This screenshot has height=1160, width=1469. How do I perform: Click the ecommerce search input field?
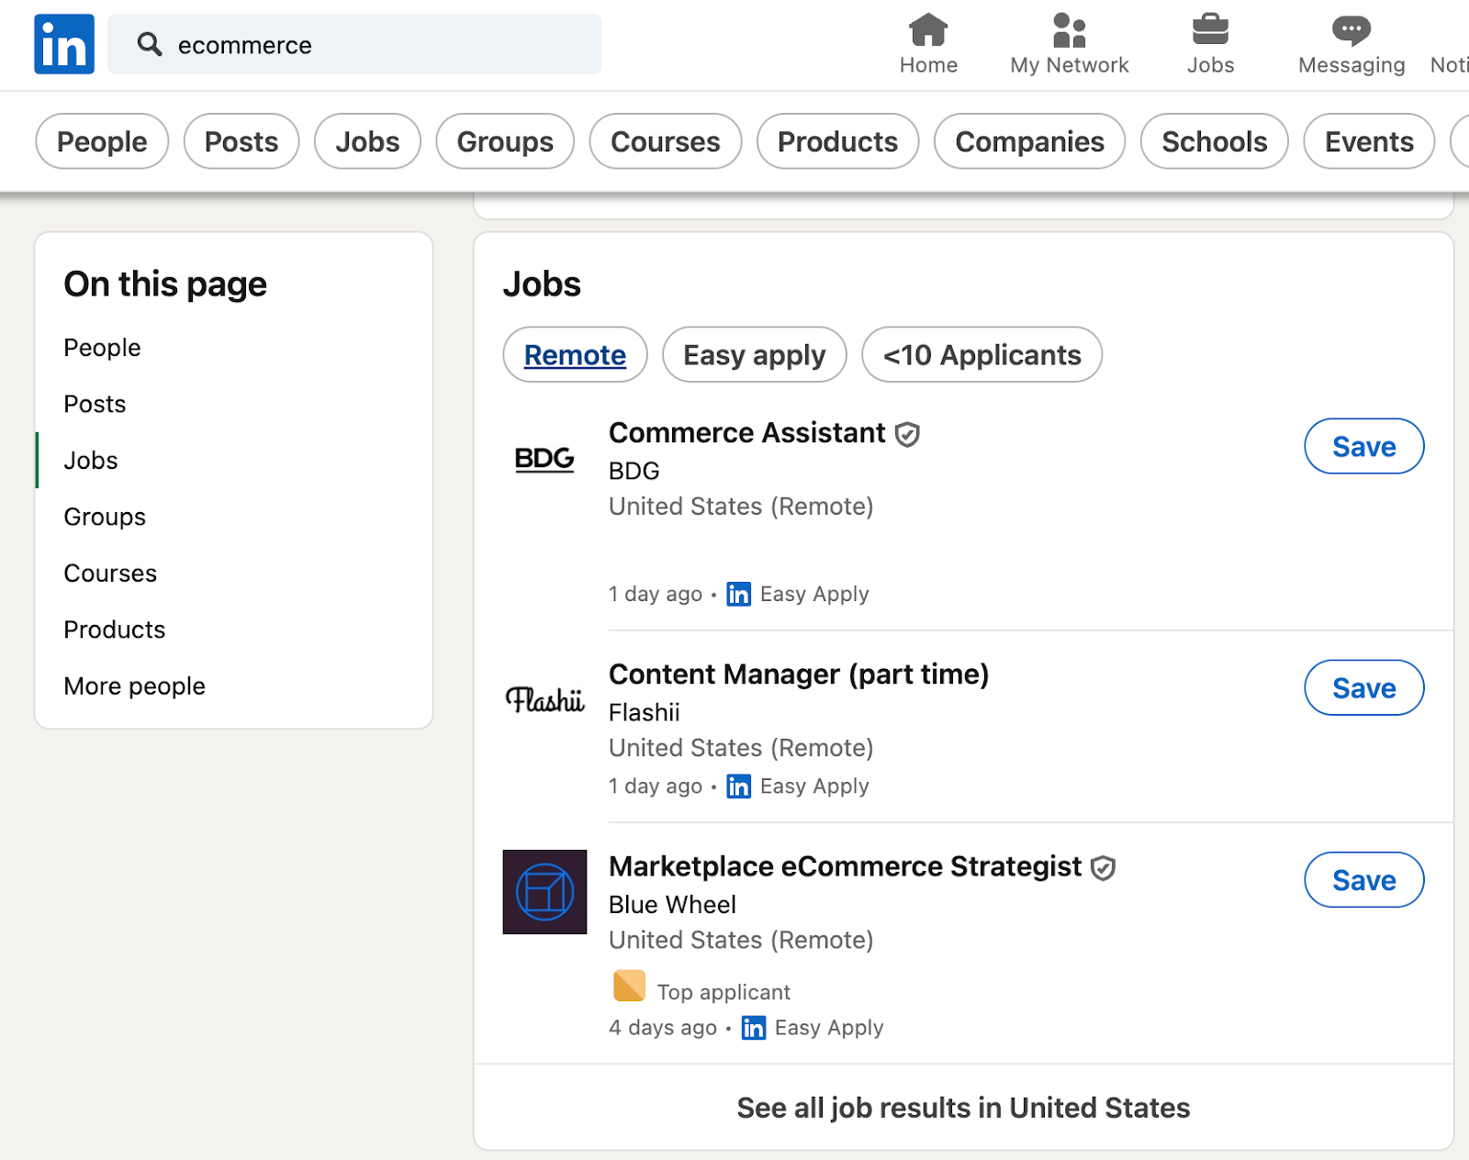367,45
